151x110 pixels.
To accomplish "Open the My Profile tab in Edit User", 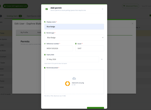I will (24, 32).
